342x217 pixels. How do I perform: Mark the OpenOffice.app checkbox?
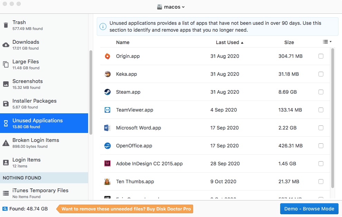(321, 146)
